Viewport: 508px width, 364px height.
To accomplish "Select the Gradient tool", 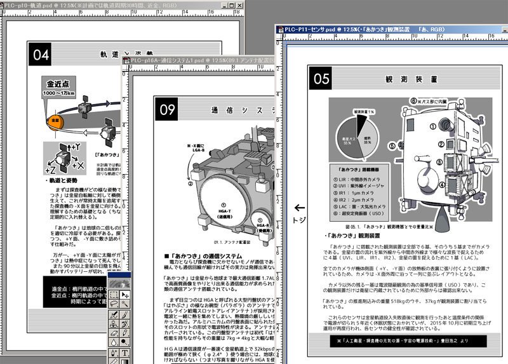I will [x=125, y=361].
